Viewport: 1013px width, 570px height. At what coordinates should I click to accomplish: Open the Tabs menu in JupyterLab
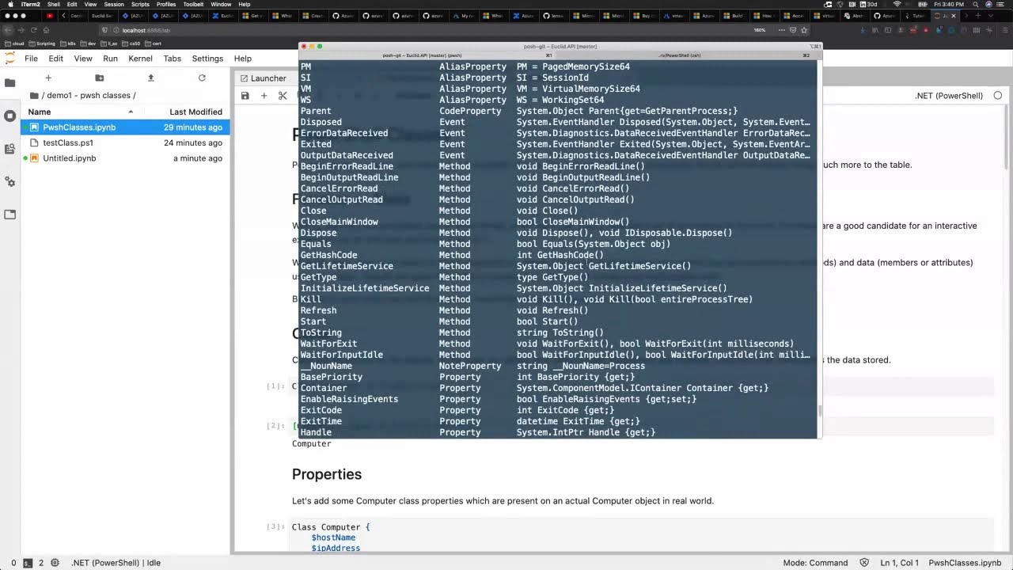[173, 59]
